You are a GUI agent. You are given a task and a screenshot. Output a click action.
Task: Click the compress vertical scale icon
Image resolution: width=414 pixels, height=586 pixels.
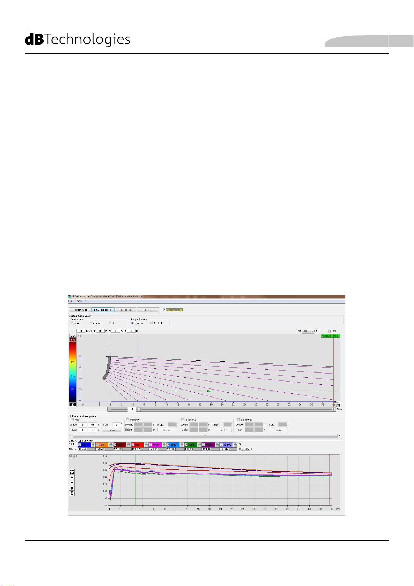pos(72,493)
